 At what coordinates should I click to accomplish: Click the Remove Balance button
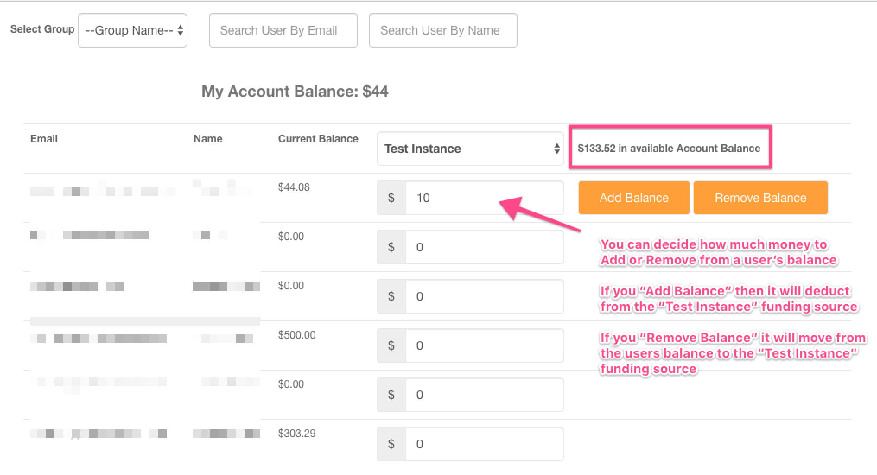761,198
